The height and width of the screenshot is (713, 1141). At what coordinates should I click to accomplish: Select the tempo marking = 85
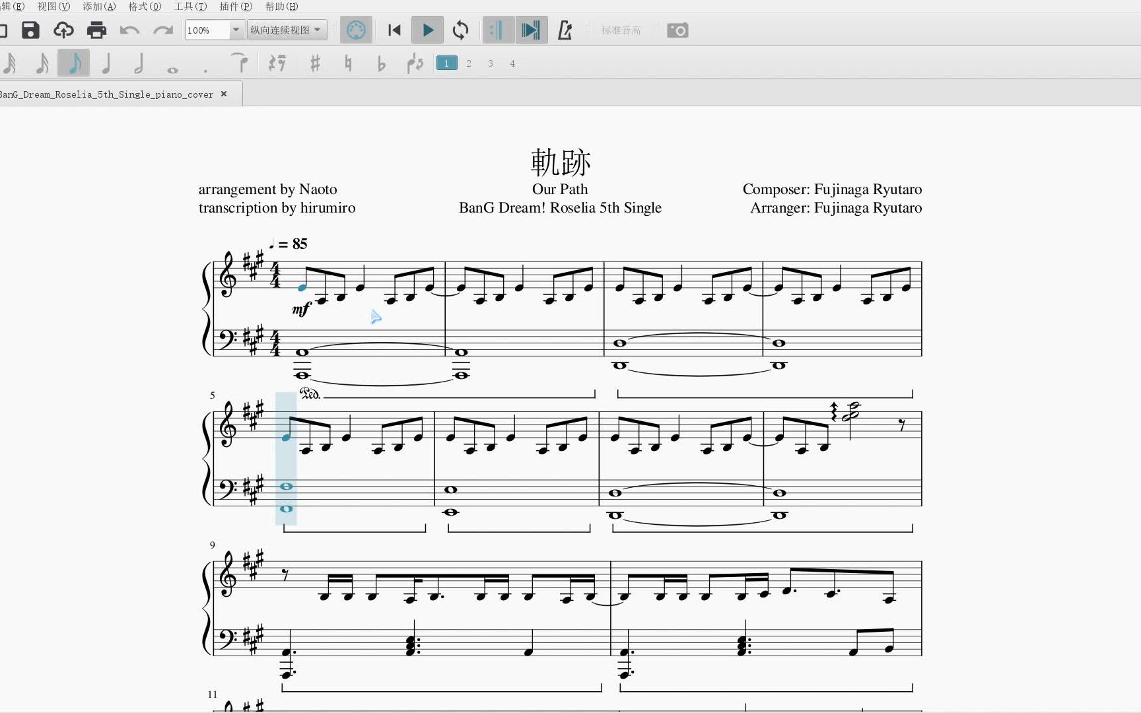[x=289, y=244]
